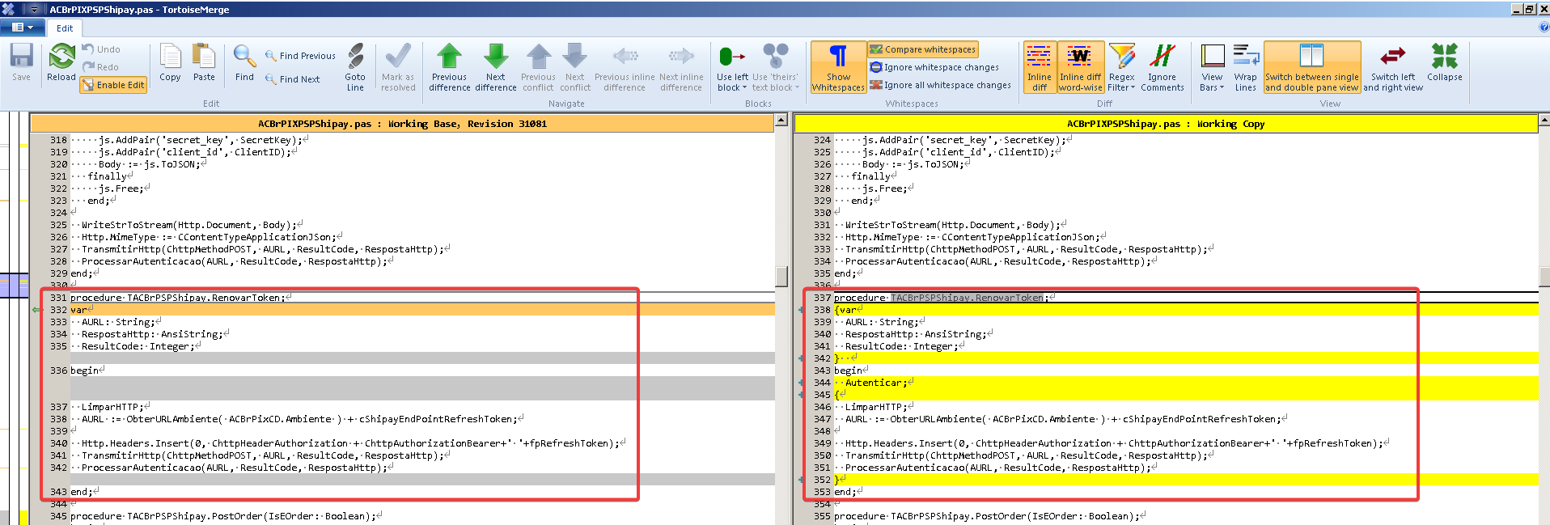Image resolution: width=1550 pixels, height=525 pixels.
Task: Paste clipboard content
Action: pos(204,63)
